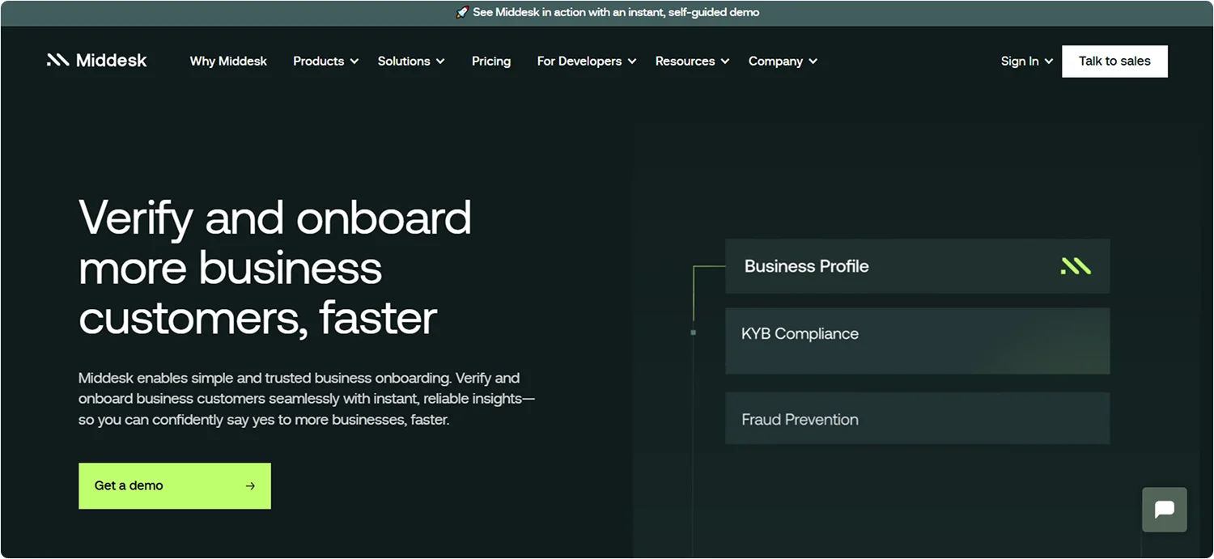The height and width of the screenshot is (559, 1214).
Task: Open the Products menu label
Action: click(319, 61)
